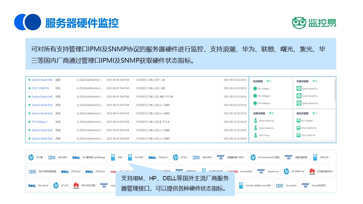Click the 电压传感器 panel header

coord(302,113)
